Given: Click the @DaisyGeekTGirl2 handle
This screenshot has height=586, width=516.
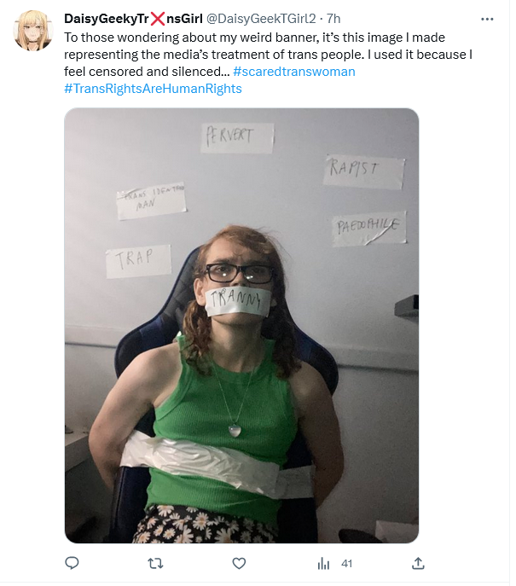Looking at the screenshot, I should point(261,18).
